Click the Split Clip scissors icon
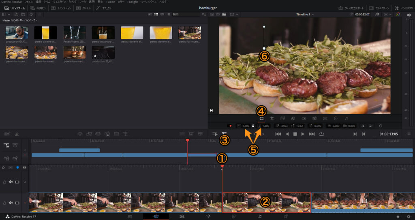 (x=17, y=134)
